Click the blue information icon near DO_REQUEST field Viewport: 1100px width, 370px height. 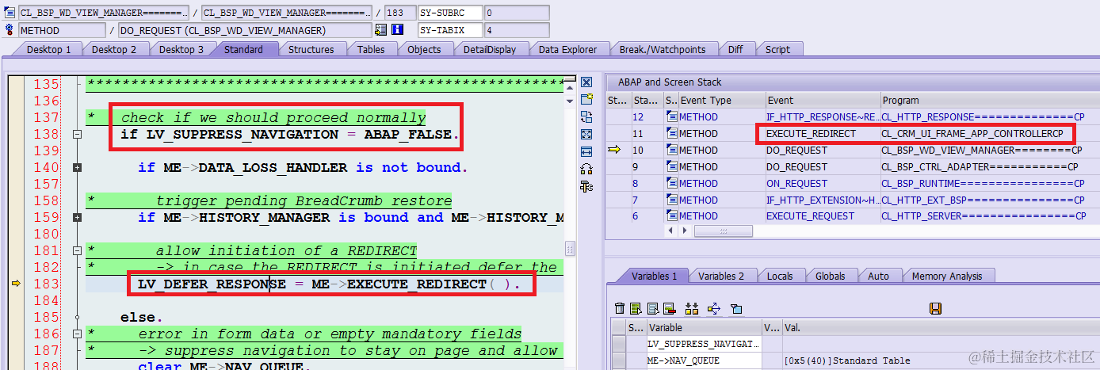pos(397,30)
